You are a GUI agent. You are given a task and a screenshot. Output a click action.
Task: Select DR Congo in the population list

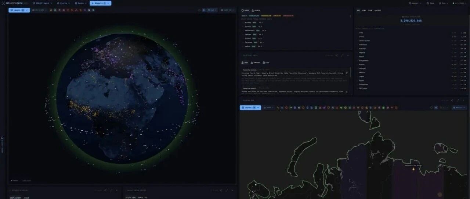412,88
